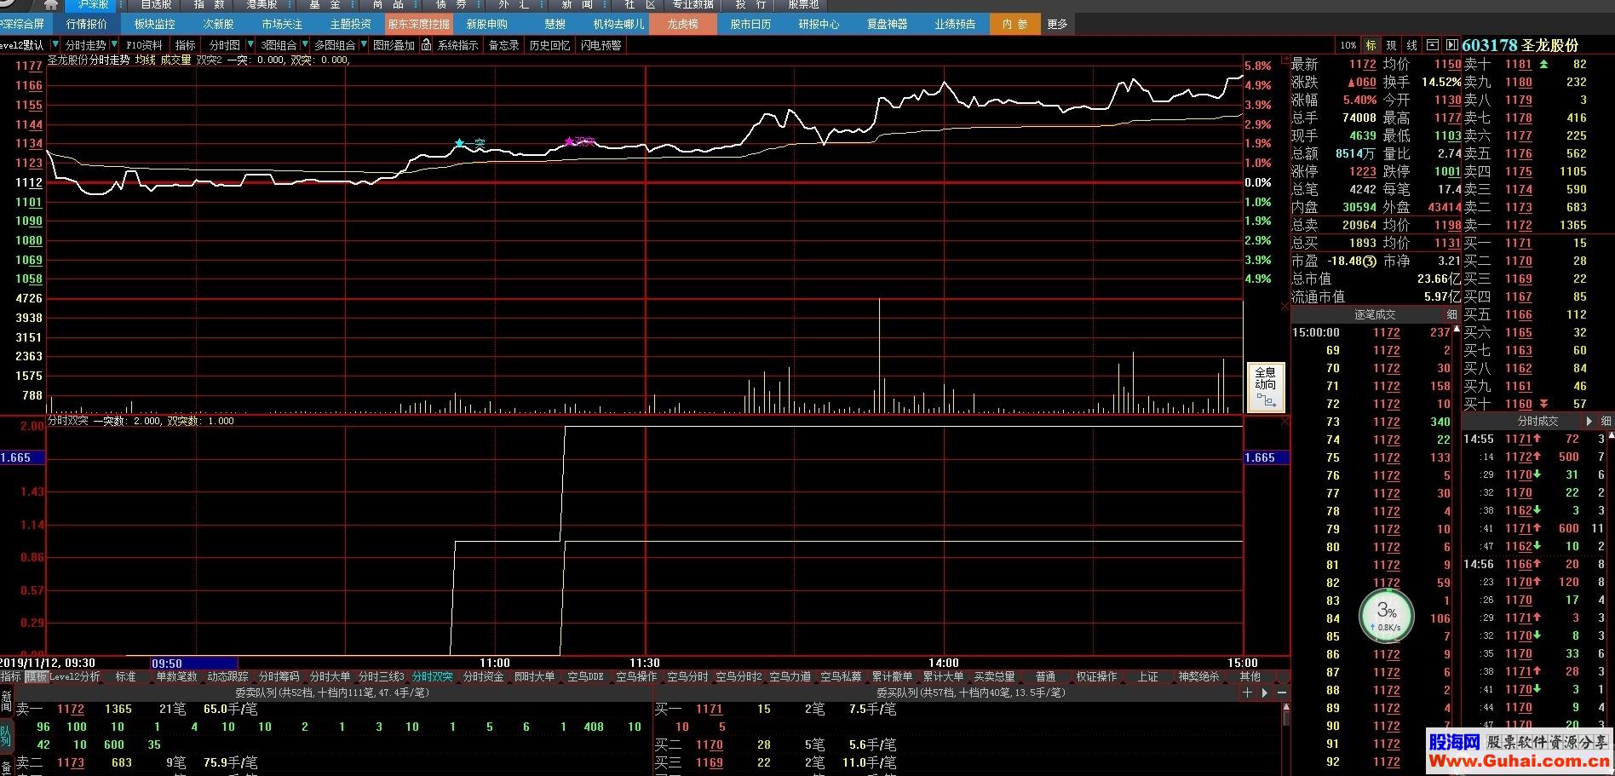1615x776 pixels.
Task: Click the skip-to-end arrow icon near stock code
Action: pyautogui.click(x=1451, y=45)
